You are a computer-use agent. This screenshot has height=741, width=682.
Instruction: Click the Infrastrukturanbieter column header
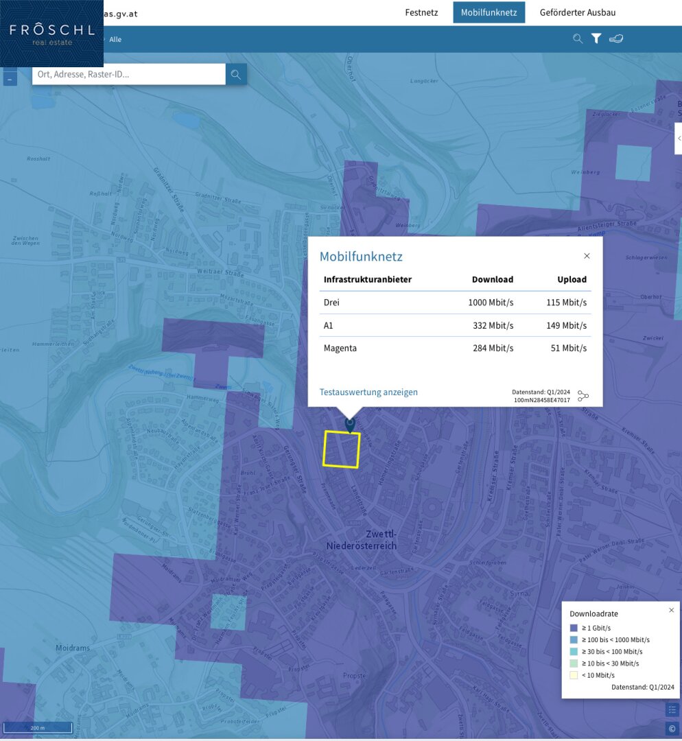368,279
